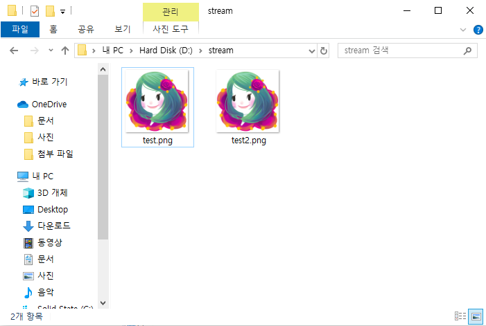Click the 3D 개체 cube icon
486x326 pixels.
[28, 193]
